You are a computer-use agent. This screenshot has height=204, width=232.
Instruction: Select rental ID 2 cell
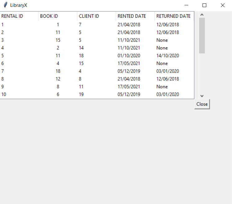2,32
